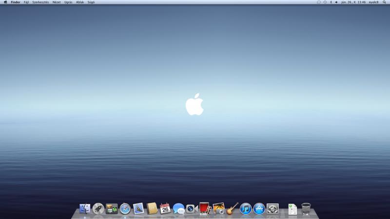Screen dimensions: 390x219
Task: Launch GarageBand guitar icon
Action: (x=233, y=209)
